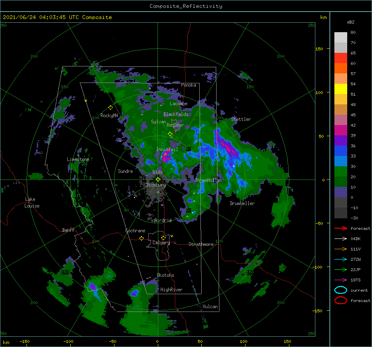Click the Cochrane label

tap(135, 231)
